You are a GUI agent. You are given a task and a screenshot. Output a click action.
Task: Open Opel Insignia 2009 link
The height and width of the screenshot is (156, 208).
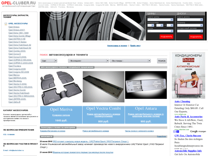(x=17, y=69)
